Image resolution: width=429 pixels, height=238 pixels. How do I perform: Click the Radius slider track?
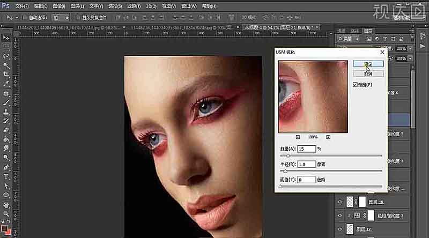coord(331,171)
